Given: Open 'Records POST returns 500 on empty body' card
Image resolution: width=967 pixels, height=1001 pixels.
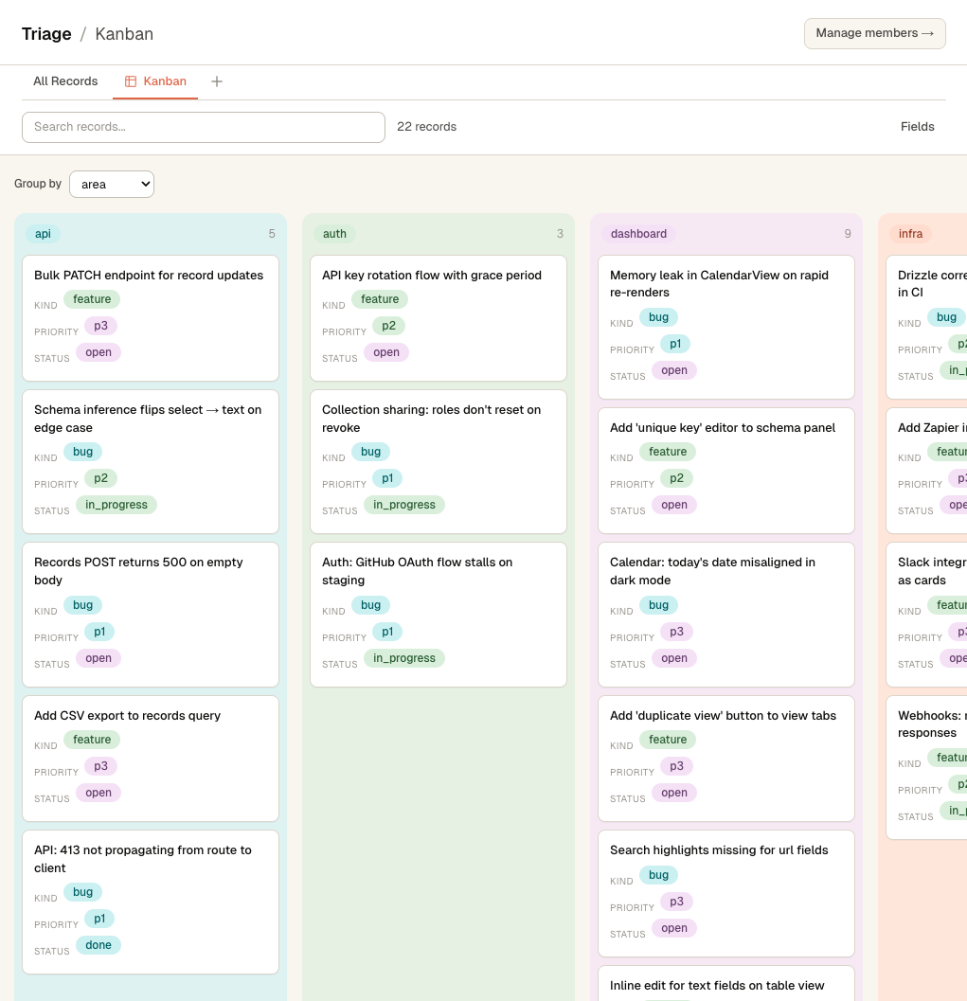Looking at the screenshot, I should click(x=151, y=615).
